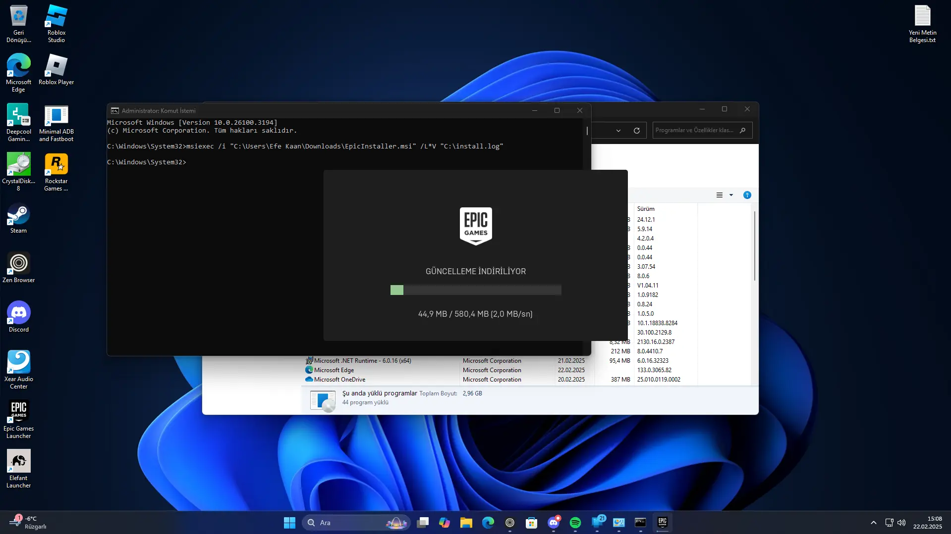Click the 133.0.3065.82 version cell
This screenshot has width=951, height=534.
654,370
